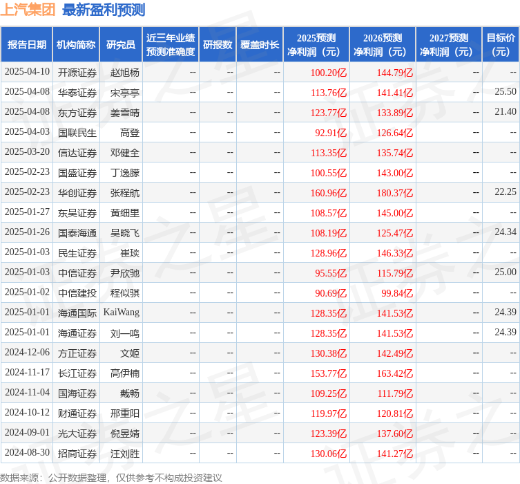Image resolution: width=520 pixels, height=484 pixels.
Task: Click 民生证券 institution cell
Action: pos(77,253)
